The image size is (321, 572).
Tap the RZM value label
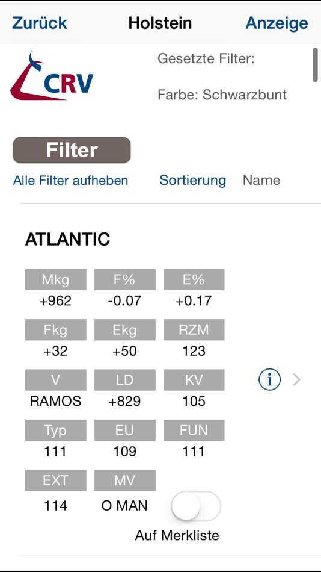194,330
